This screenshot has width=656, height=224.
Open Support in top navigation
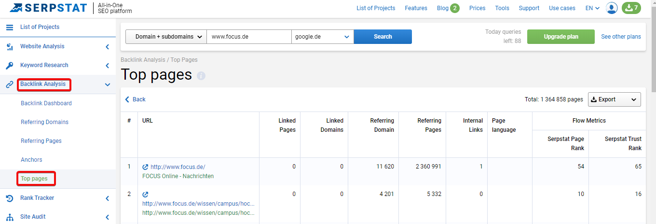(529, 8)
